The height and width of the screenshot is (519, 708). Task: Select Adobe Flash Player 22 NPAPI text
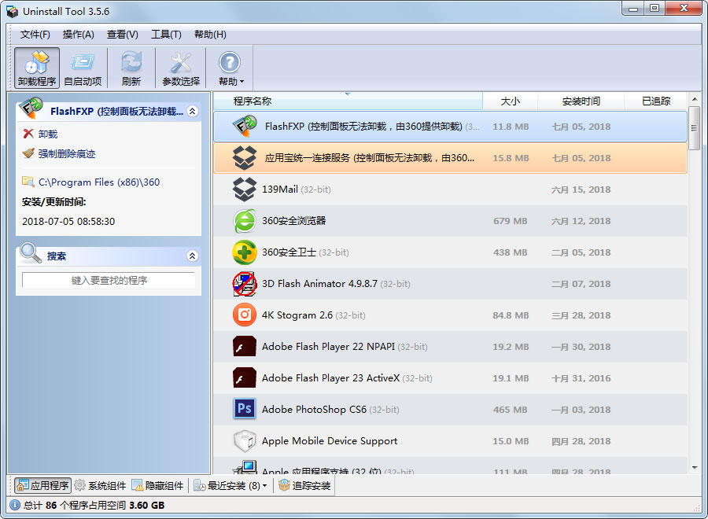click(x=328, y=347)
